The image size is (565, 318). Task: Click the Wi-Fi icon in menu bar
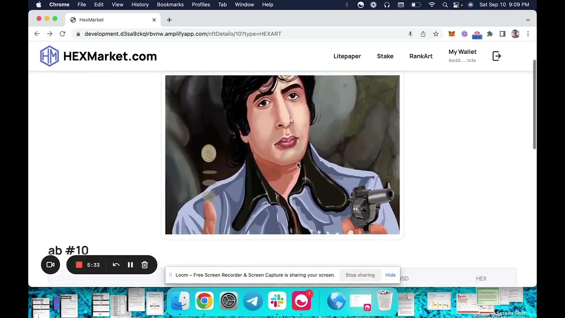click(x=432, y=5)
